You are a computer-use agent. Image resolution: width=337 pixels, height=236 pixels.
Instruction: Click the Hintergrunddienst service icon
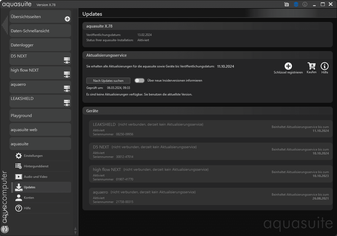18,166
